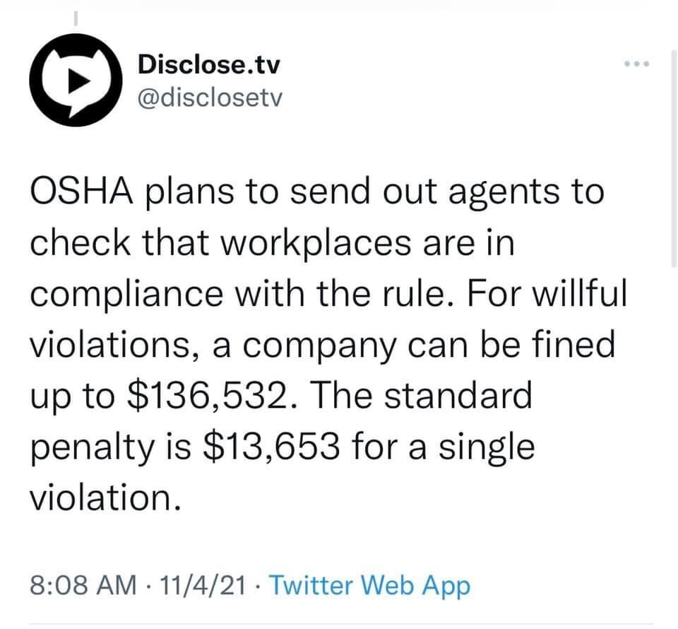Open the Twitter Web App source link
Viewport: 678px width, 629px height.
(x=369, y=584)
